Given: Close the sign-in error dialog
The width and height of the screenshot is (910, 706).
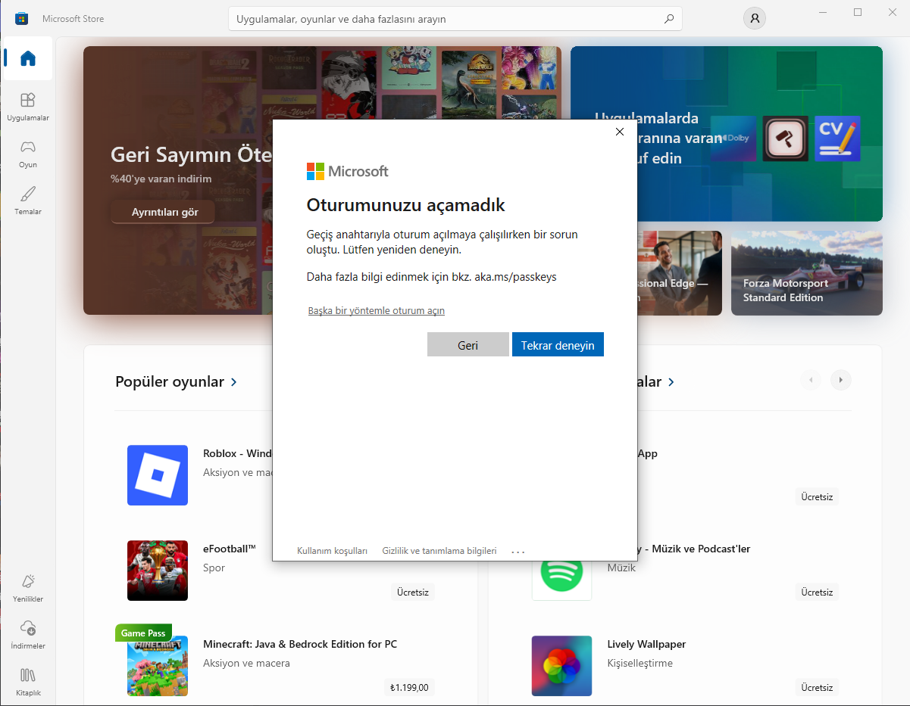Looking at the screenshot, I should click(620, 132).
